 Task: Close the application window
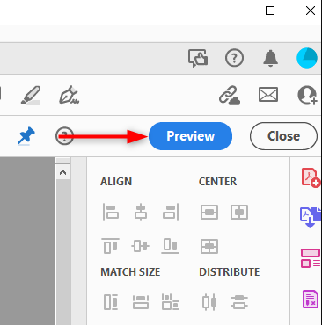(x=311, y=11)
